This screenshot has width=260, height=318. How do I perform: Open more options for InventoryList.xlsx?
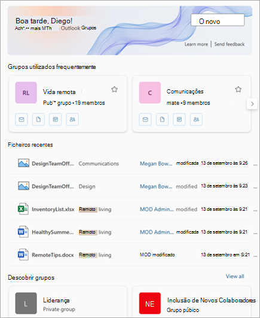[x=255, y=210]
